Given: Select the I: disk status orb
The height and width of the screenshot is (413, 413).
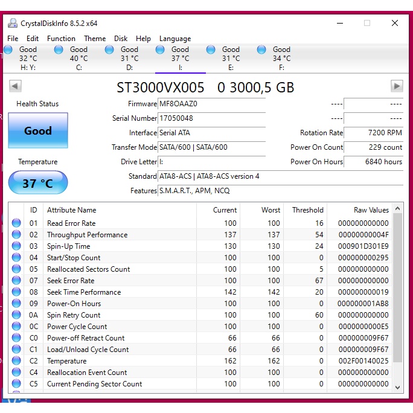Looking at the screenshot, I should click(x=160, y=50).
